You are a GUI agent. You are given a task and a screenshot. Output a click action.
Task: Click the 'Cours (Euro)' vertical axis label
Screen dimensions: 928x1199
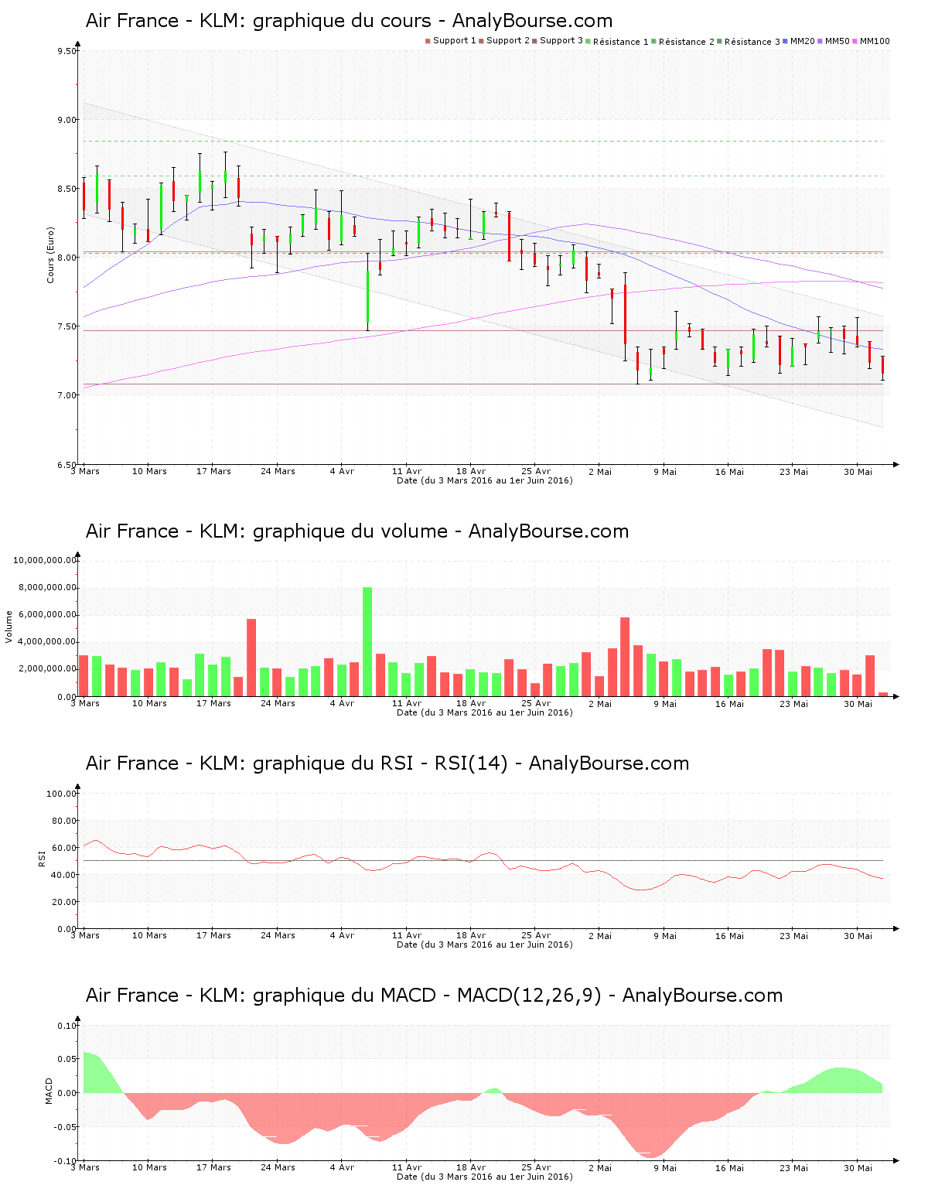click(x=51, y=255)
